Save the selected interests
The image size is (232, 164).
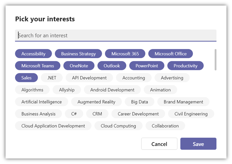pyautogui.click(x=198, y=144)
